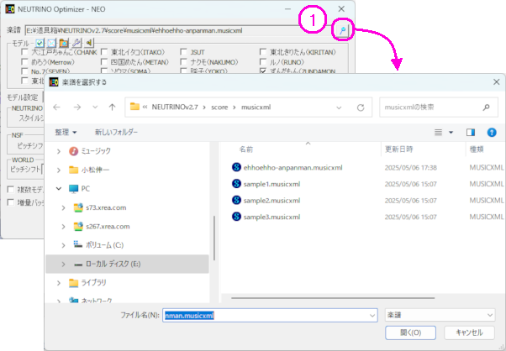
Task: Click the ボリューム (C:) drive icon
Action: point(78,244)
